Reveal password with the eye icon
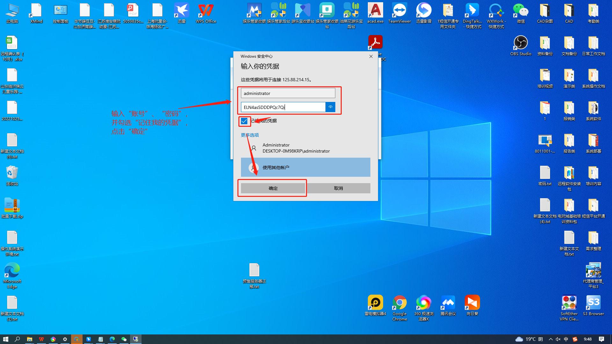Viewport: 612px width, 344px height. click(331, 107)
